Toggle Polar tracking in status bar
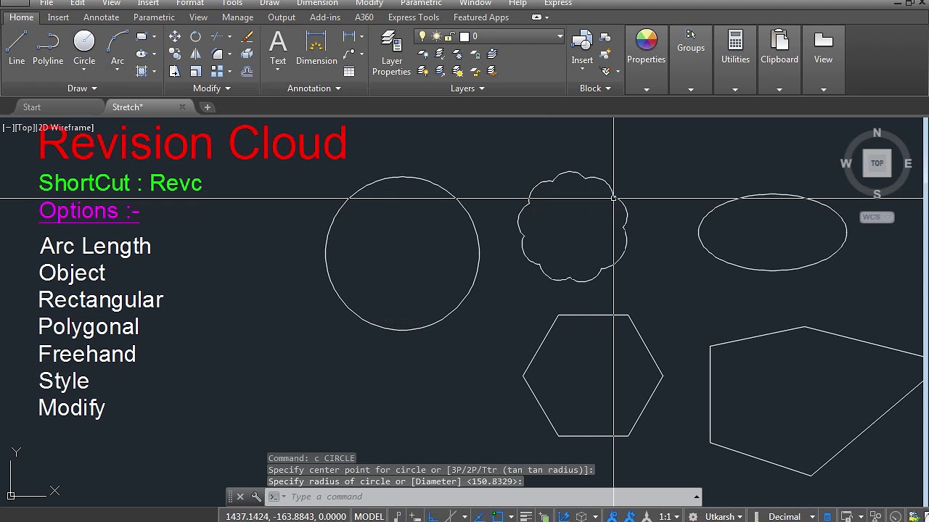This screenshot has width=929, height=522. pos(450,516)
